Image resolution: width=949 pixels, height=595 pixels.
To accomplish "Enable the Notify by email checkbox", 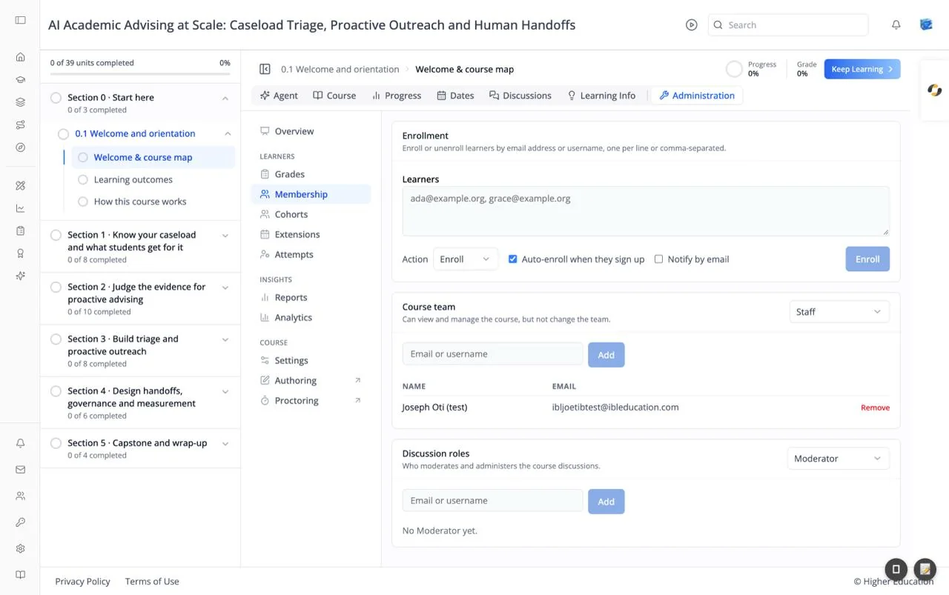I will [658, 259].
